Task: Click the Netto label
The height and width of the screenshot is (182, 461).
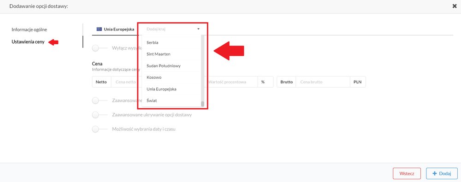Action: pos(101,82)
